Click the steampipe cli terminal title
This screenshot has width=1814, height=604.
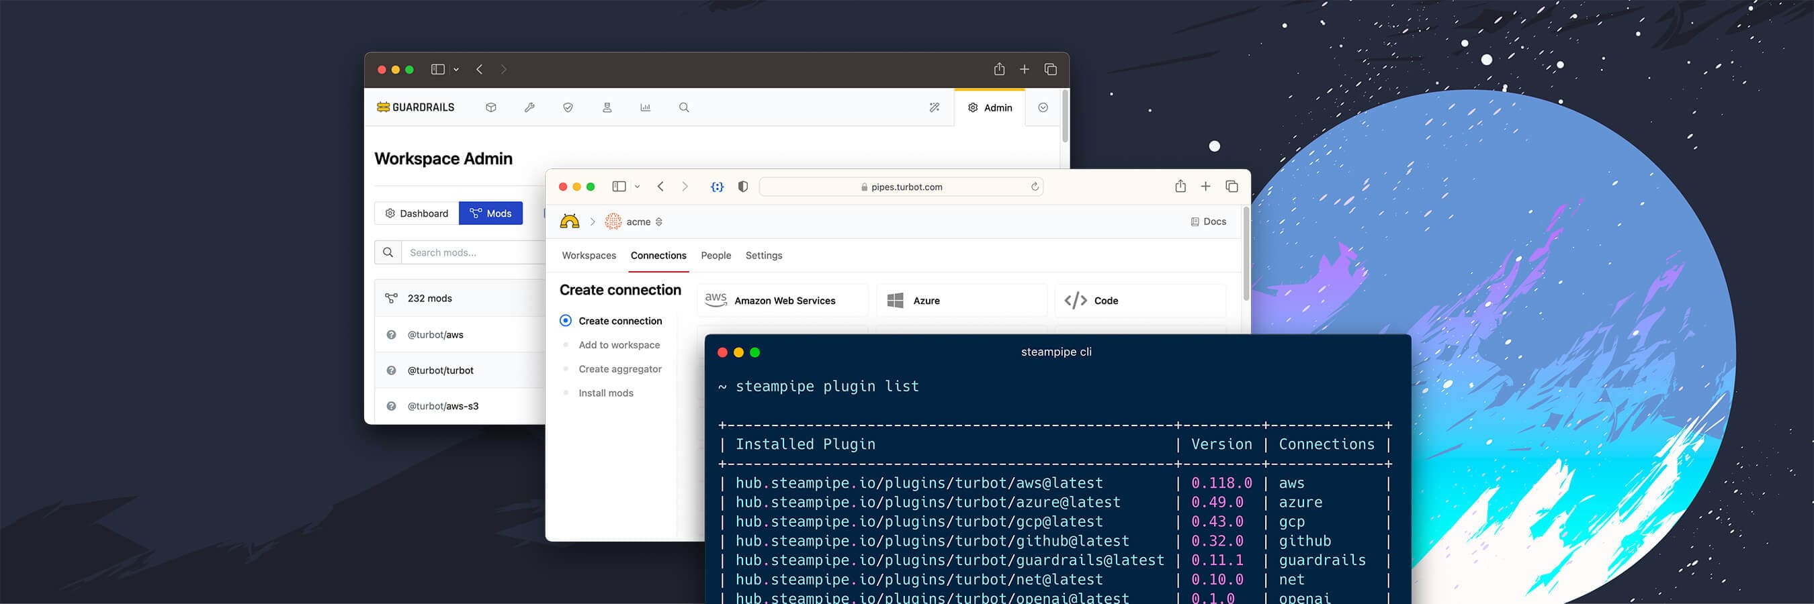tap(1056, 352)
